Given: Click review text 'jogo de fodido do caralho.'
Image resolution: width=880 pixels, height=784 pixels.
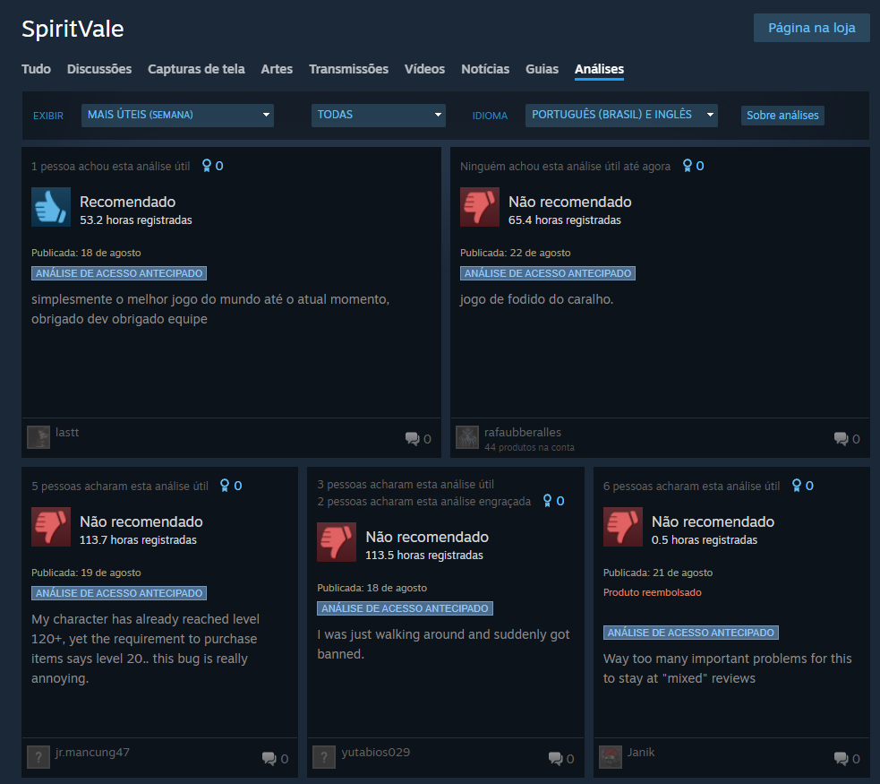Looking at the screenshot, I should (x=536, y=299).
